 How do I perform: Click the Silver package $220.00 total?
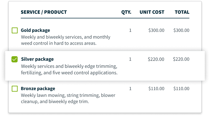click(x=181, y=59)
